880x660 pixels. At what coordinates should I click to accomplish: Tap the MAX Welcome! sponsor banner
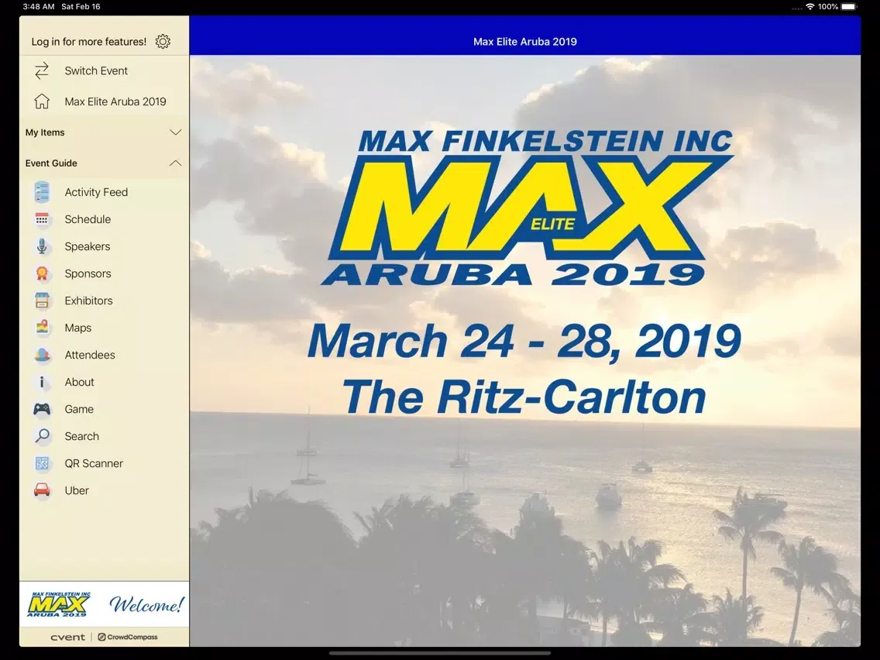[x=105, y=604]
